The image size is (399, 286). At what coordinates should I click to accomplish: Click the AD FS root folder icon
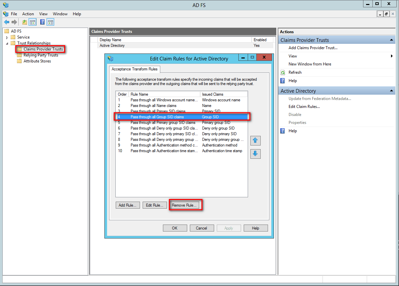point(7,31)
